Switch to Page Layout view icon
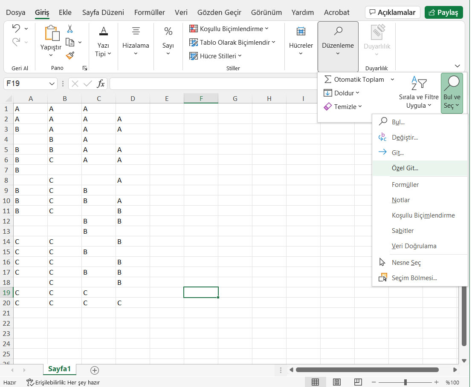Screen dimensions: 472x387 coord(336,382)
